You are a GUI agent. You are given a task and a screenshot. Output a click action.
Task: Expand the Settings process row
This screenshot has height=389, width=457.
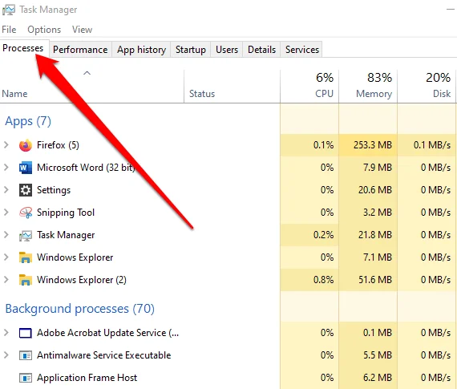[x=6, y=190]
